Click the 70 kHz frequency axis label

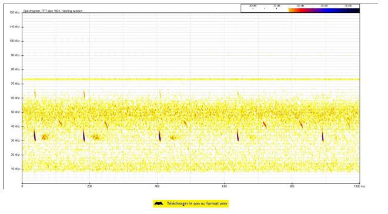15,83
